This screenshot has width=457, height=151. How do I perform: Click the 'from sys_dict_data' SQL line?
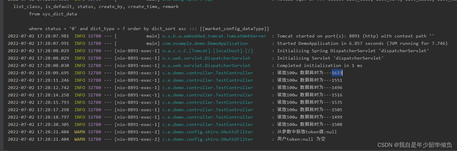(x=53, y=14)
